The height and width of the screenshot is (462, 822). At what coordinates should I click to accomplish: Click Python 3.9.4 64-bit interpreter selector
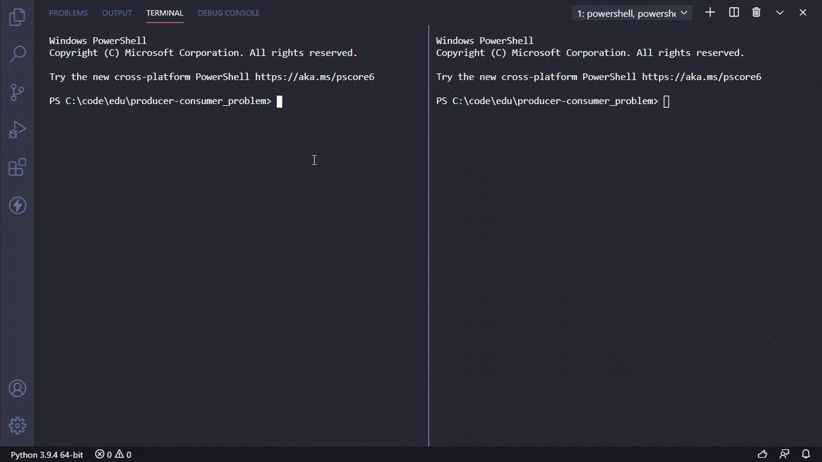[47, 454]
